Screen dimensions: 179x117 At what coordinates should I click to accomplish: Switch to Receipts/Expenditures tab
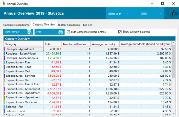[16, 25]
